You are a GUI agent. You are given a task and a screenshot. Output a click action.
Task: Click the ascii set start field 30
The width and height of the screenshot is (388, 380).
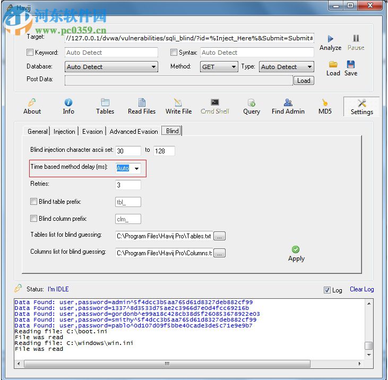click(128, 151)
